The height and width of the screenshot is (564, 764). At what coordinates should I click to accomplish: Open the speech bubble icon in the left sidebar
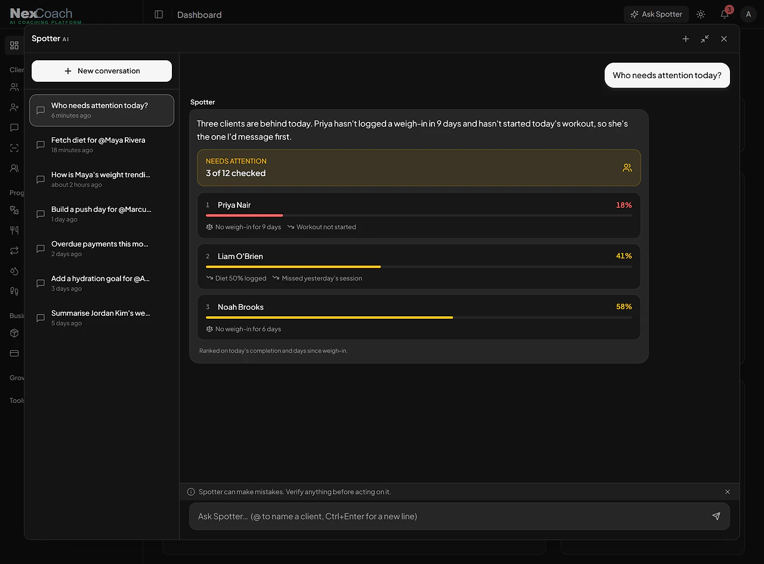click(x=14, y=128)
